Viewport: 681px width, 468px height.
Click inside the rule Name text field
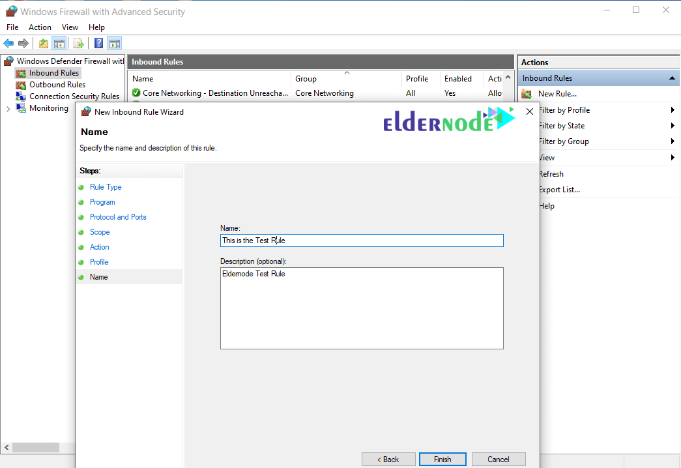362,240
